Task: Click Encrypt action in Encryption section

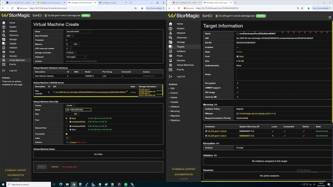Action: pos(240,148)
